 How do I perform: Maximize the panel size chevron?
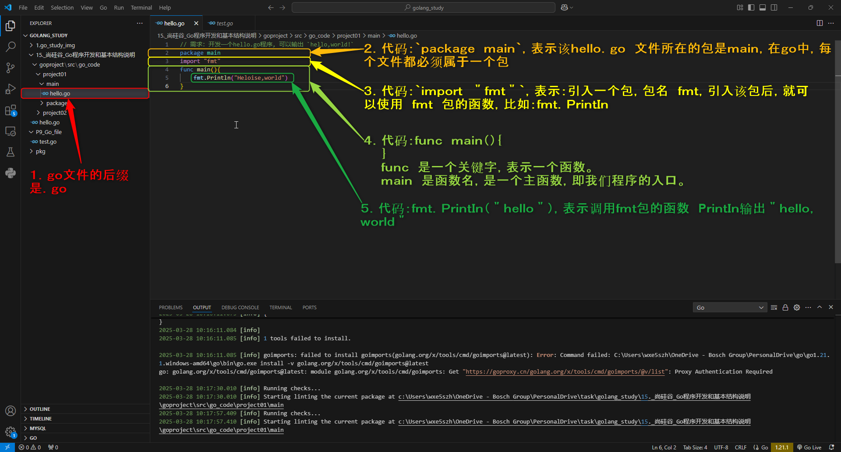click(820, 307)
